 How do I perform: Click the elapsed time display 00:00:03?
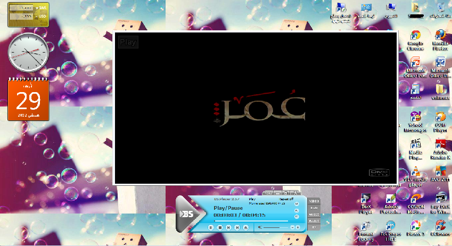225,215
